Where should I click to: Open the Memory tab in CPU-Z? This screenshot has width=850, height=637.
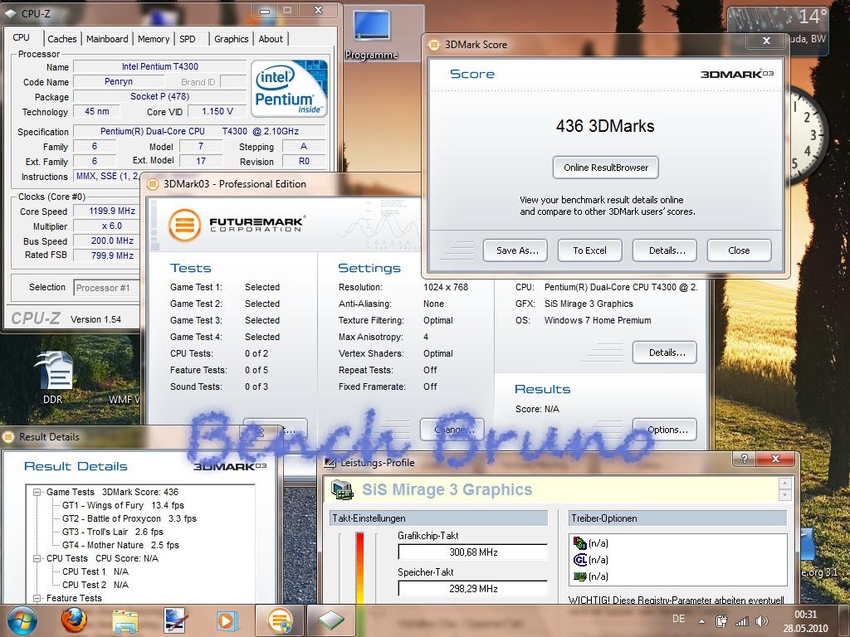[x=154, y=39]
